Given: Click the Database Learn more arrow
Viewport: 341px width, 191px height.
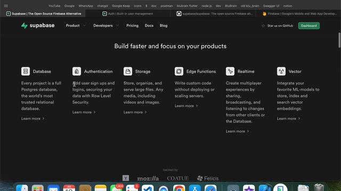Looking at the screenshot, I should [x=44, y=118].
